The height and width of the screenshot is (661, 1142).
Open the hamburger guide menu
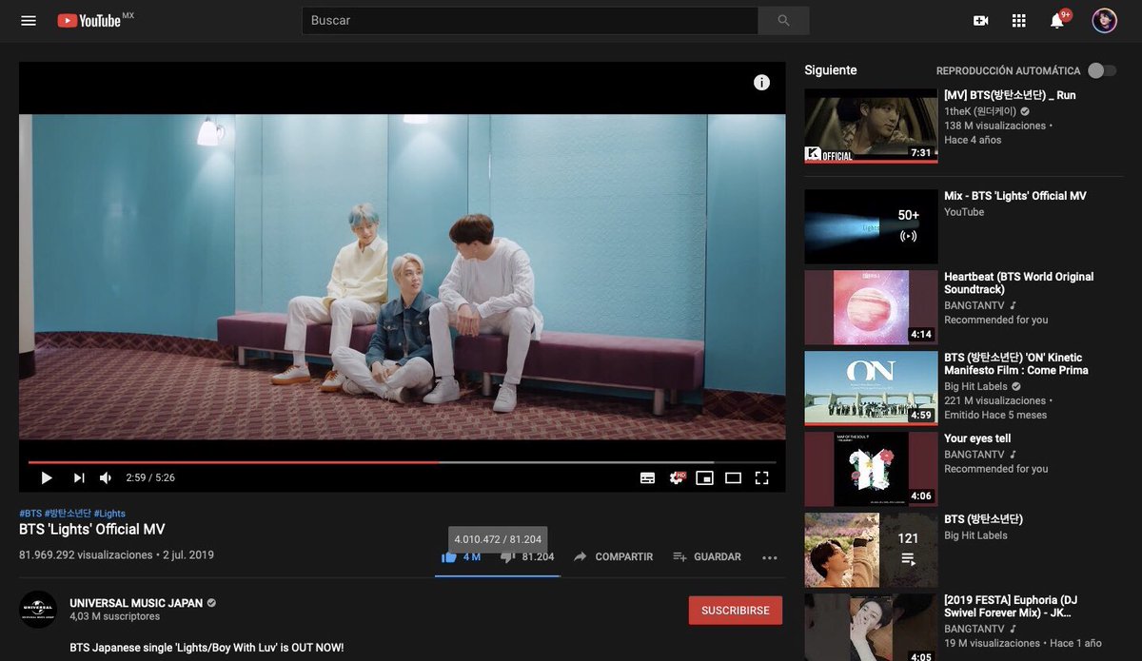pyautogui.click(x=29, y=20)
